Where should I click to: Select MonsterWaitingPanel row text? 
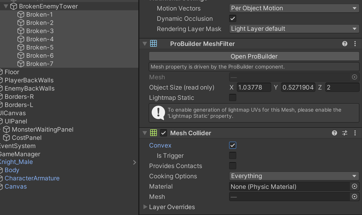[43, 130]
